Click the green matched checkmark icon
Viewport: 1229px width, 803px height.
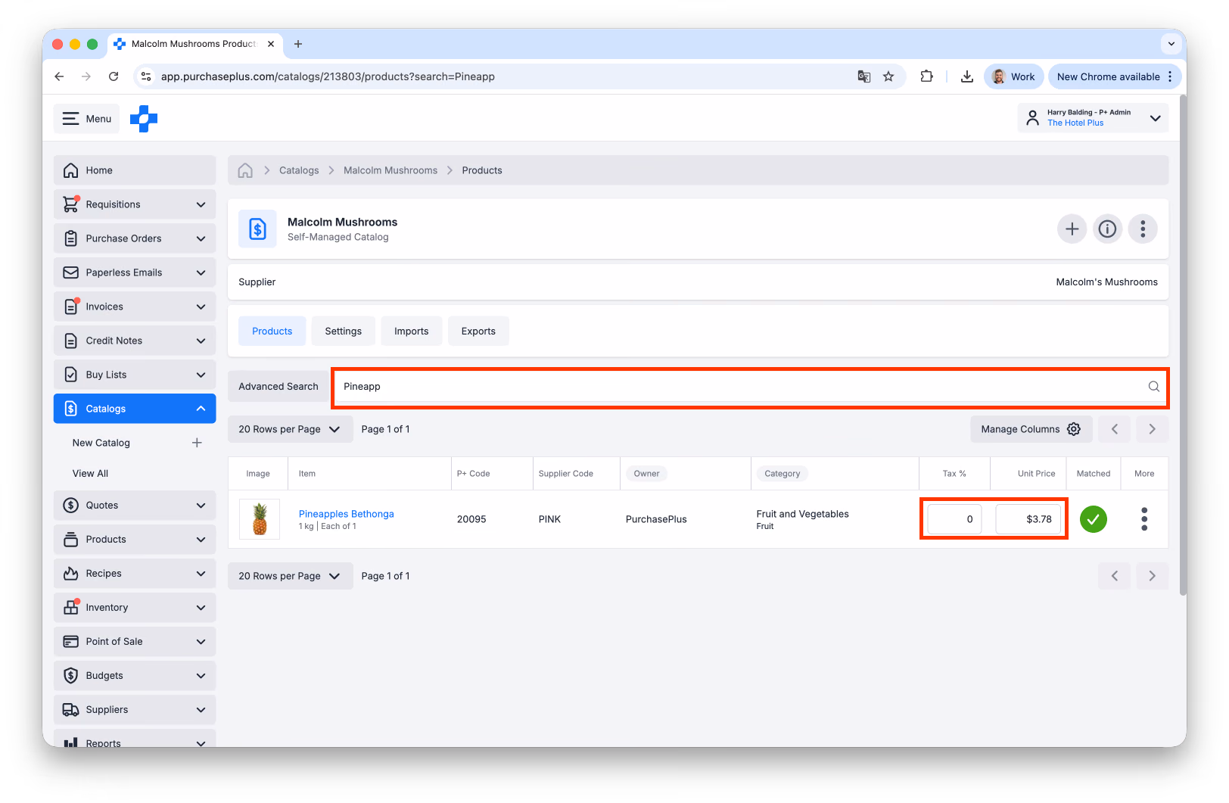1094,519
